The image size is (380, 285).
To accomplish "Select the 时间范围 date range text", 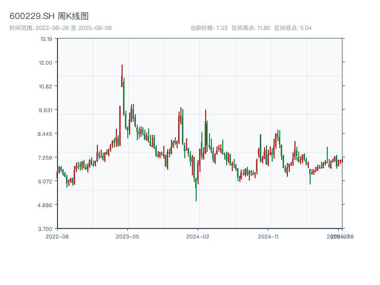I will pos(60,28).
